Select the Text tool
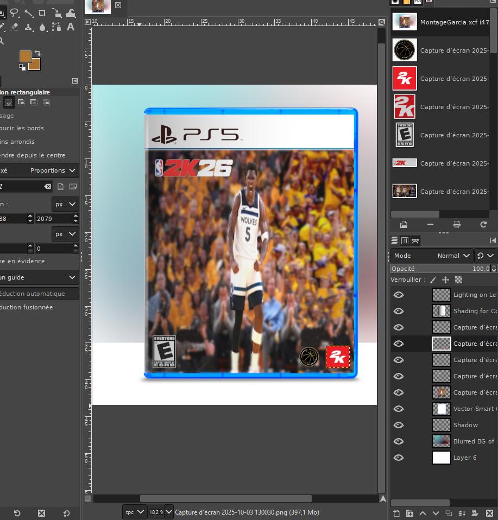The image size is (498, 520). (71, 27)
